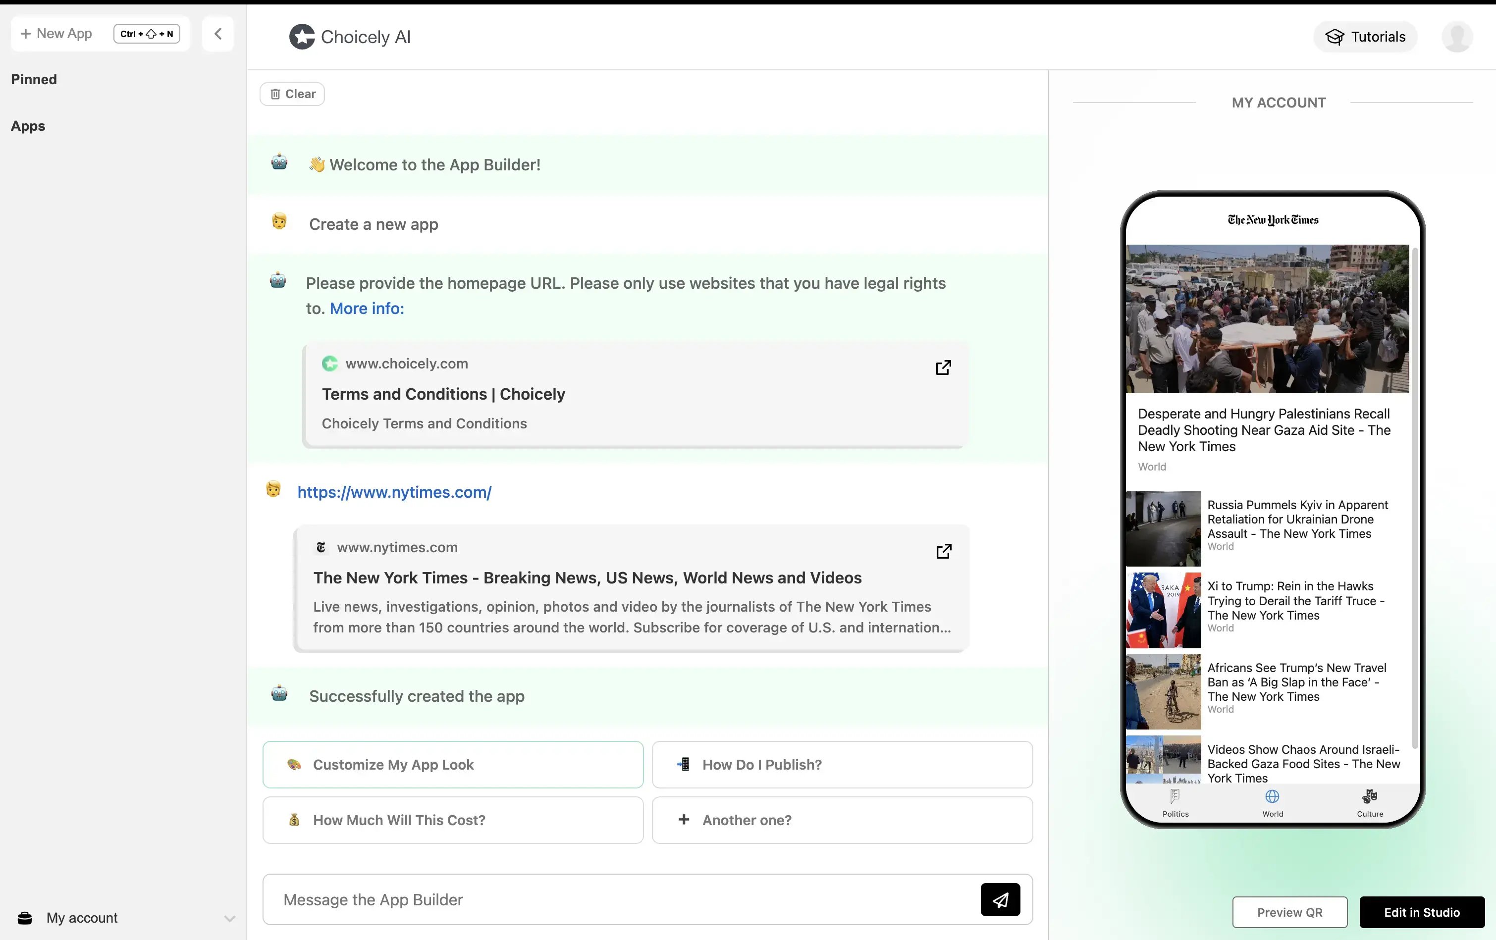Viewport: 1496px width, 940px height.
Task: Select How Do I Publish? suggestion
Action: pos(842,764)
